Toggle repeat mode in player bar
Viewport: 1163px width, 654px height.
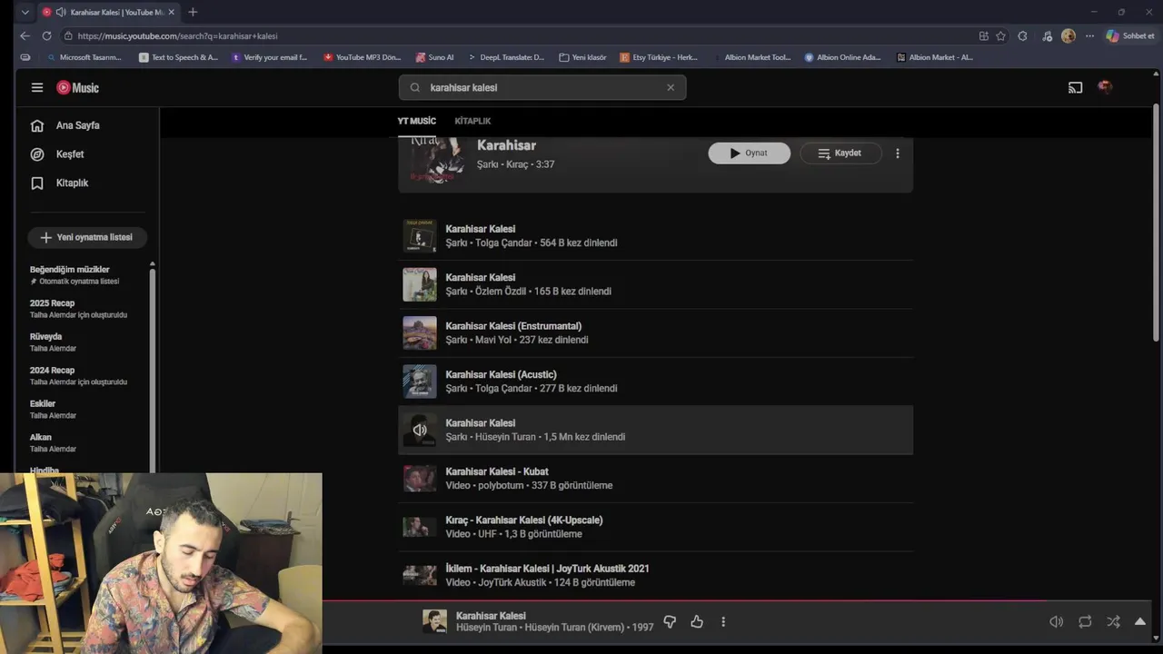(1085, 622)
